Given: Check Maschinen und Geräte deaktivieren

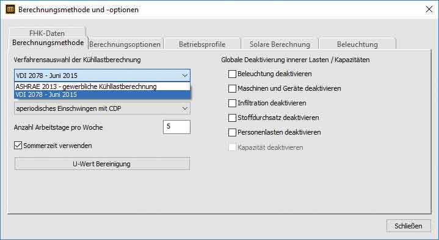Looking at the screenshot, I should pos(232,88).
